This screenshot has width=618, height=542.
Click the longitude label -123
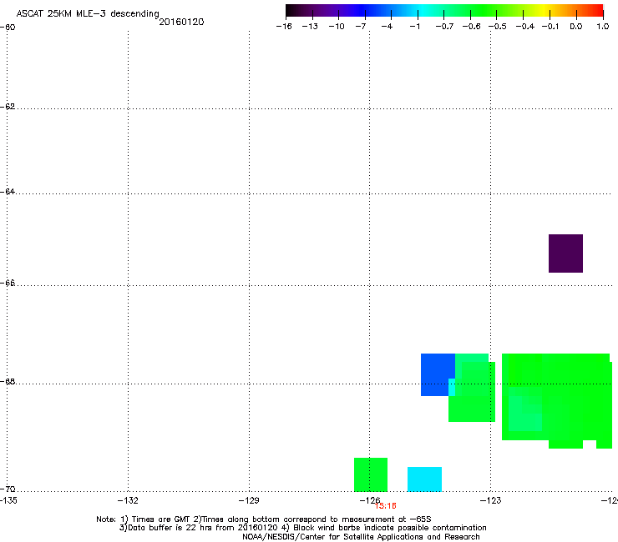click(x=491, y=500)
